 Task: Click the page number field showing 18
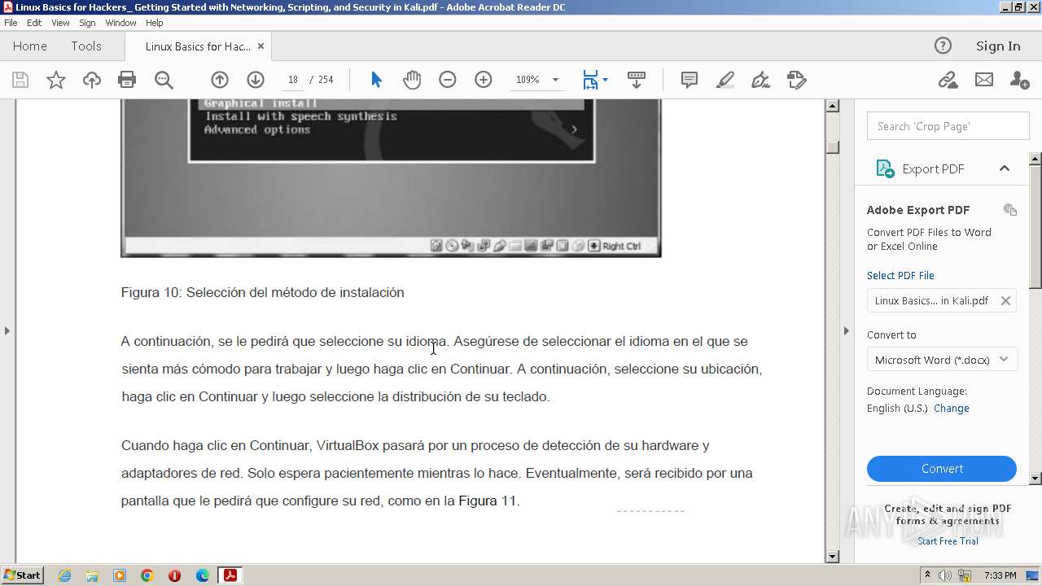pyautogui.click(x=293, y=80)
